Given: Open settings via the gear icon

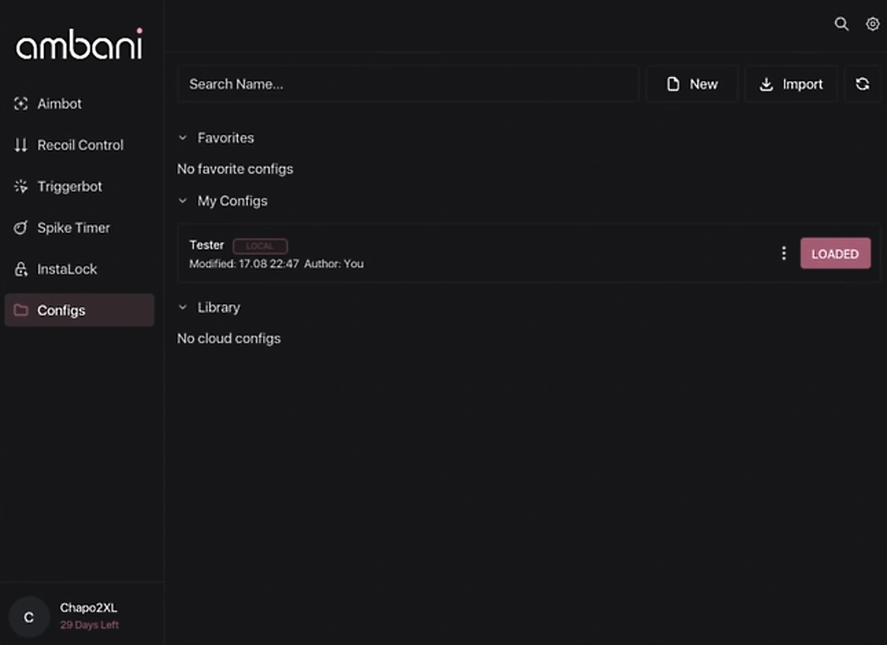Looking at the screenshot, I should (873, 24).
